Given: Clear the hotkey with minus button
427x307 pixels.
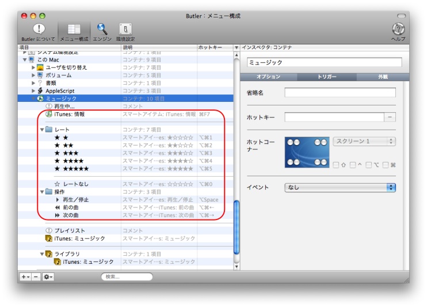Looking at the screenshot, I should (x=390, y=118).
